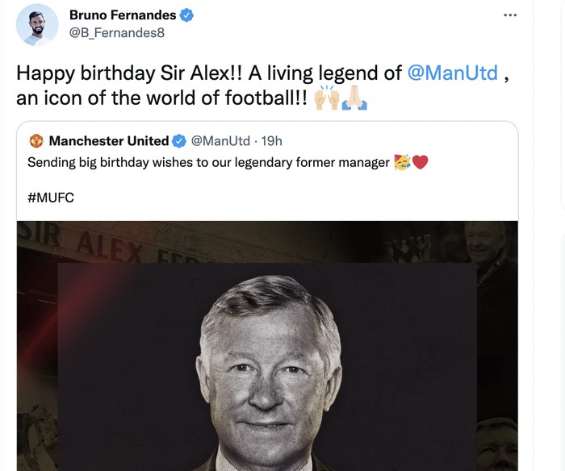Open the @ManUtd mention in tweet text

(452, 73)
